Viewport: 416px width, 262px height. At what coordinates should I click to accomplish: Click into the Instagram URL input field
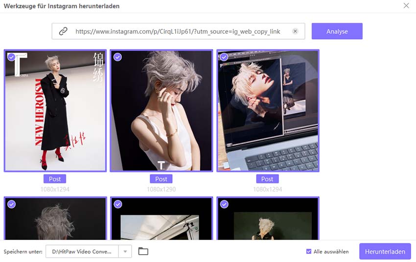(178, 31)
